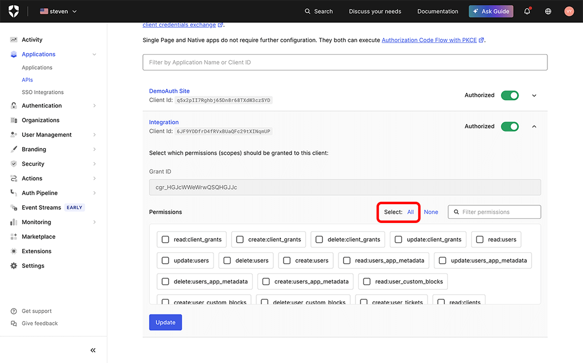Collapse the Integration client details
583x363 pixels.
pyautogui.click(x=534, y=126)
